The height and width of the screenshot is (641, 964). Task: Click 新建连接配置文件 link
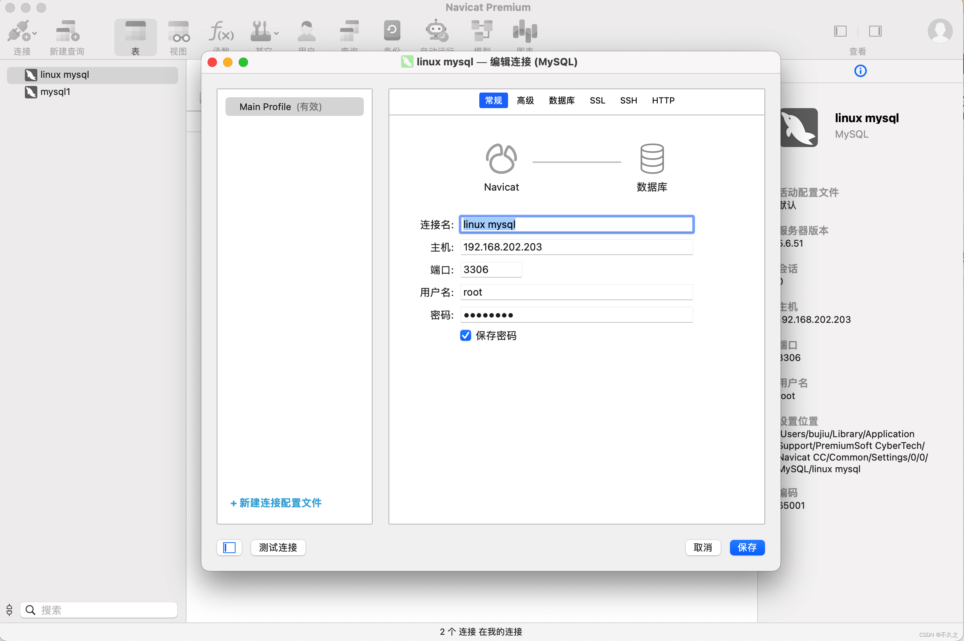tap(276, 503)
